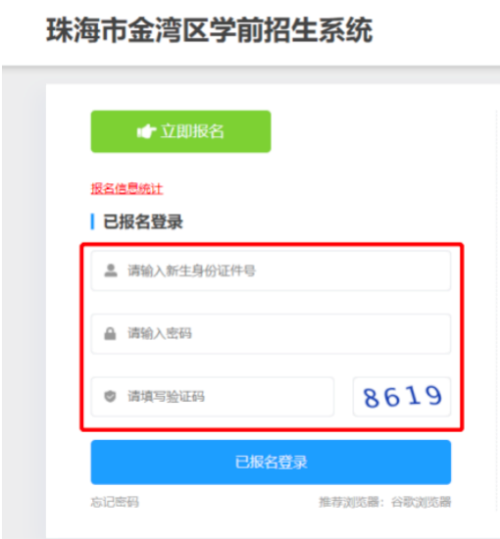
Task: Click the 推荐浏览器 label
Action: [348, 502]
